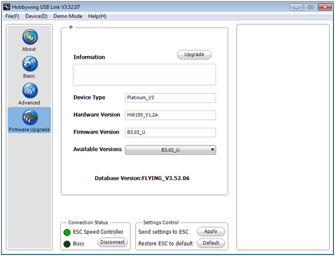Select the Basic settings gear icon
Viewport: 335px width, 256px height.
29,64
